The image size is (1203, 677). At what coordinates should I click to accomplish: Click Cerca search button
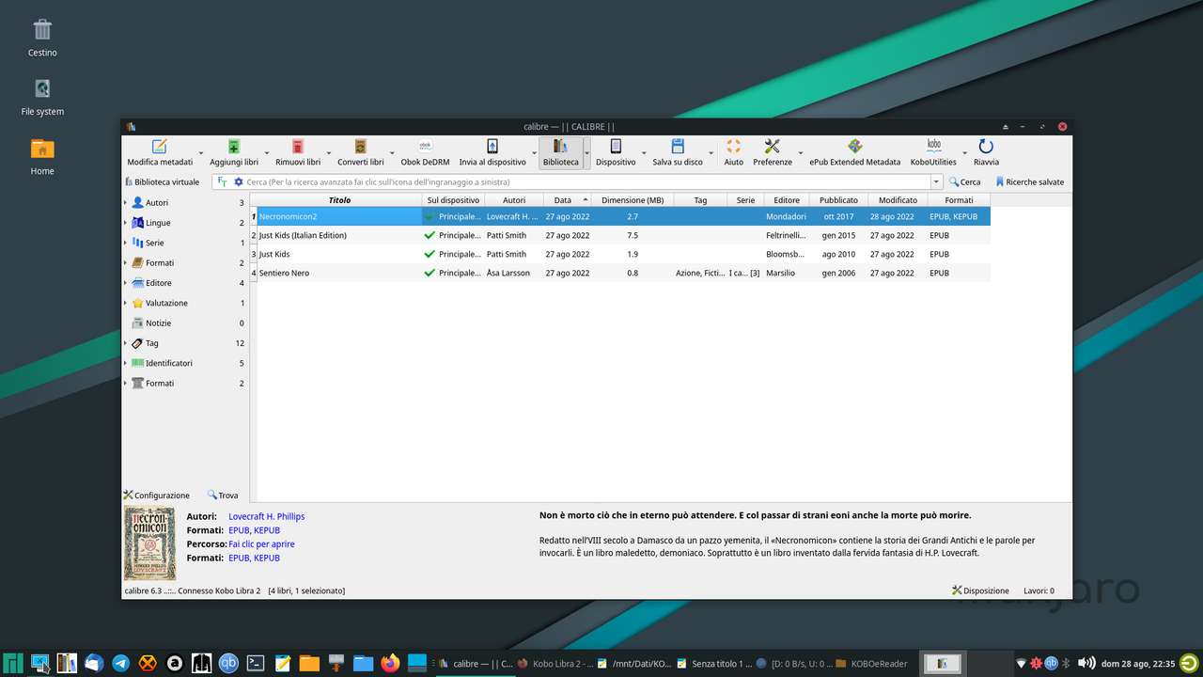tap(964, 181)
